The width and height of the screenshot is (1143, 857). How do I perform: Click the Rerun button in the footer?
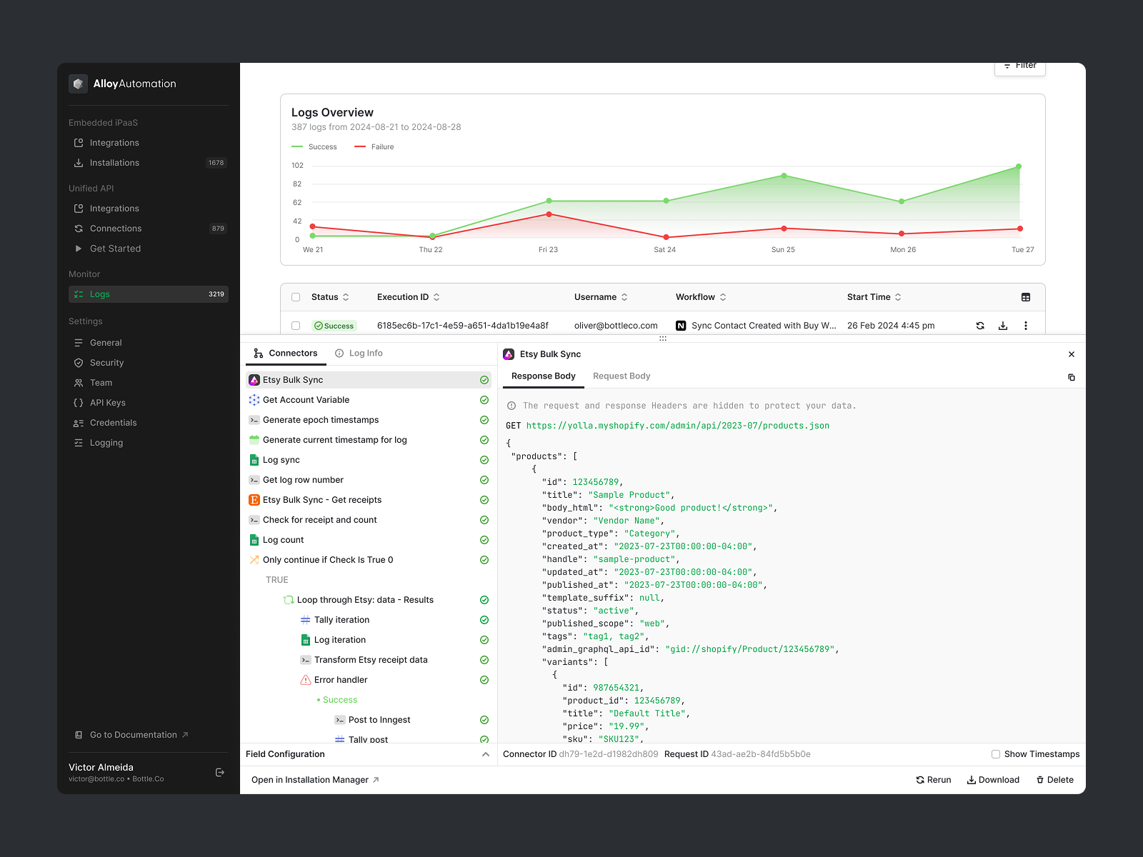[x=934, y=780]
